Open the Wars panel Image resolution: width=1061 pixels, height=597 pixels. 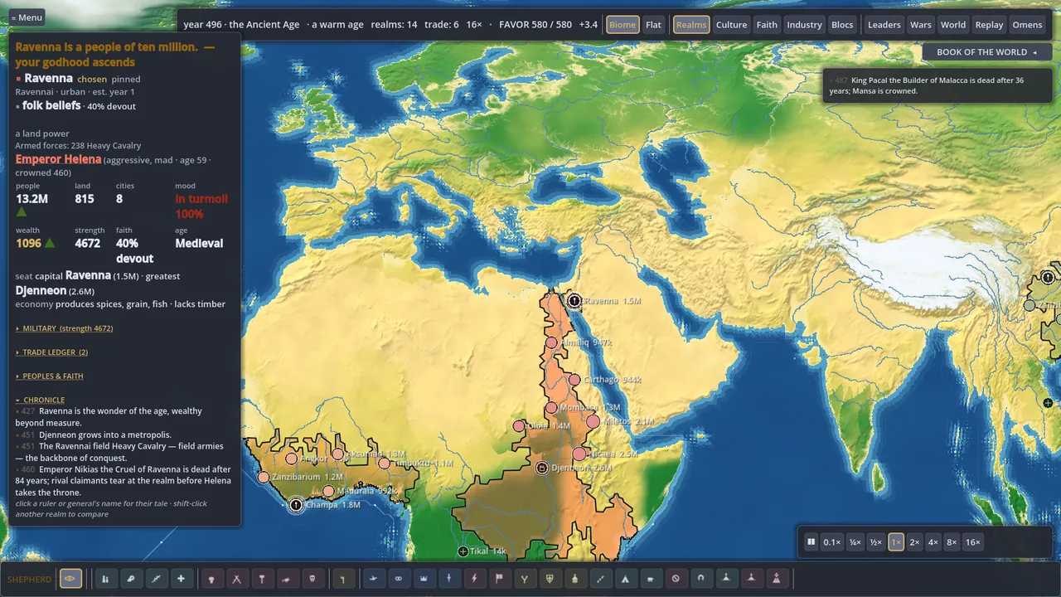[x=921, y=25]
